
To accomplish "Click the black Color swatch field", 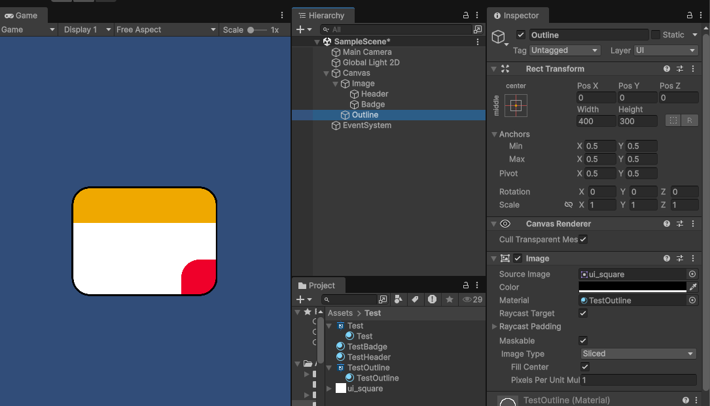I will coord(632,287).
